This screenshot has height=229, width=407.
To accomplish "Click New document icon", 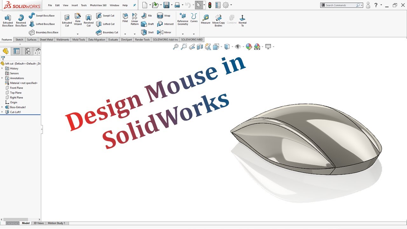I will click(145, 5).
